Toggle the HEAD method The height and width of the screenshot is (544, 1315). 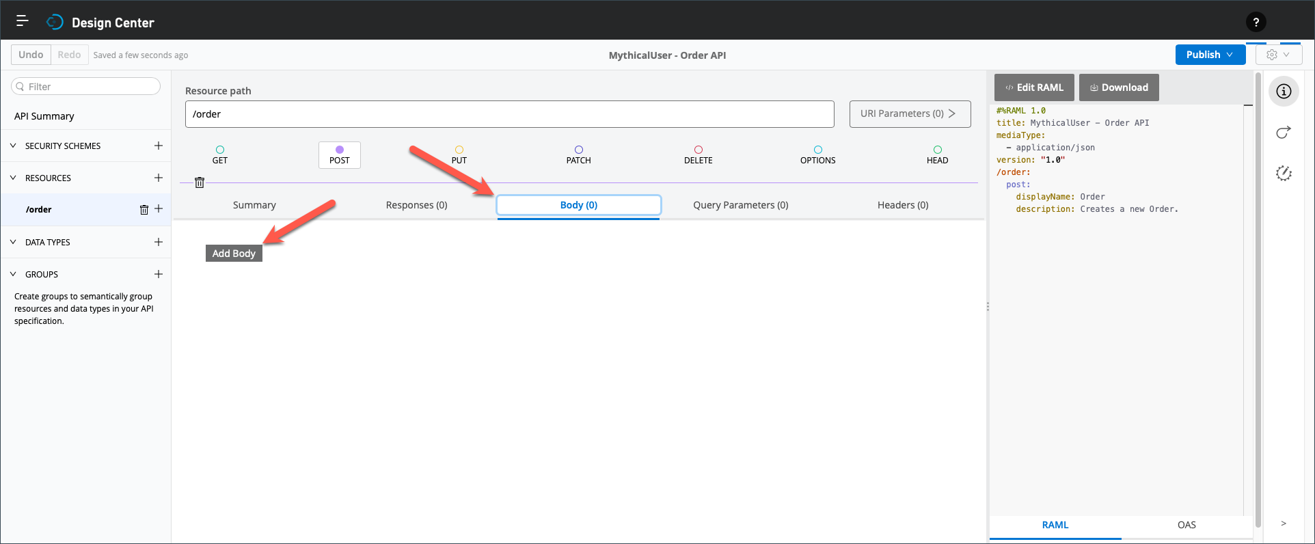[x=938, y=155]
